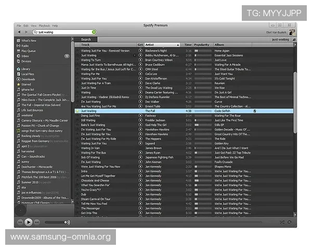This screenshot has height=250, width=312.
Task: Open the search field magnifier dropdown
Action: click(35, 32)
